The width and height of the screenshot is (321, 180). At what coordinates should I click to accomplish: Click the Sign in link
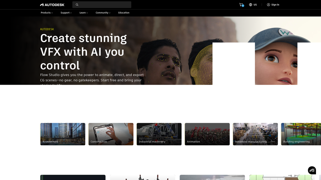pos(273,5)
